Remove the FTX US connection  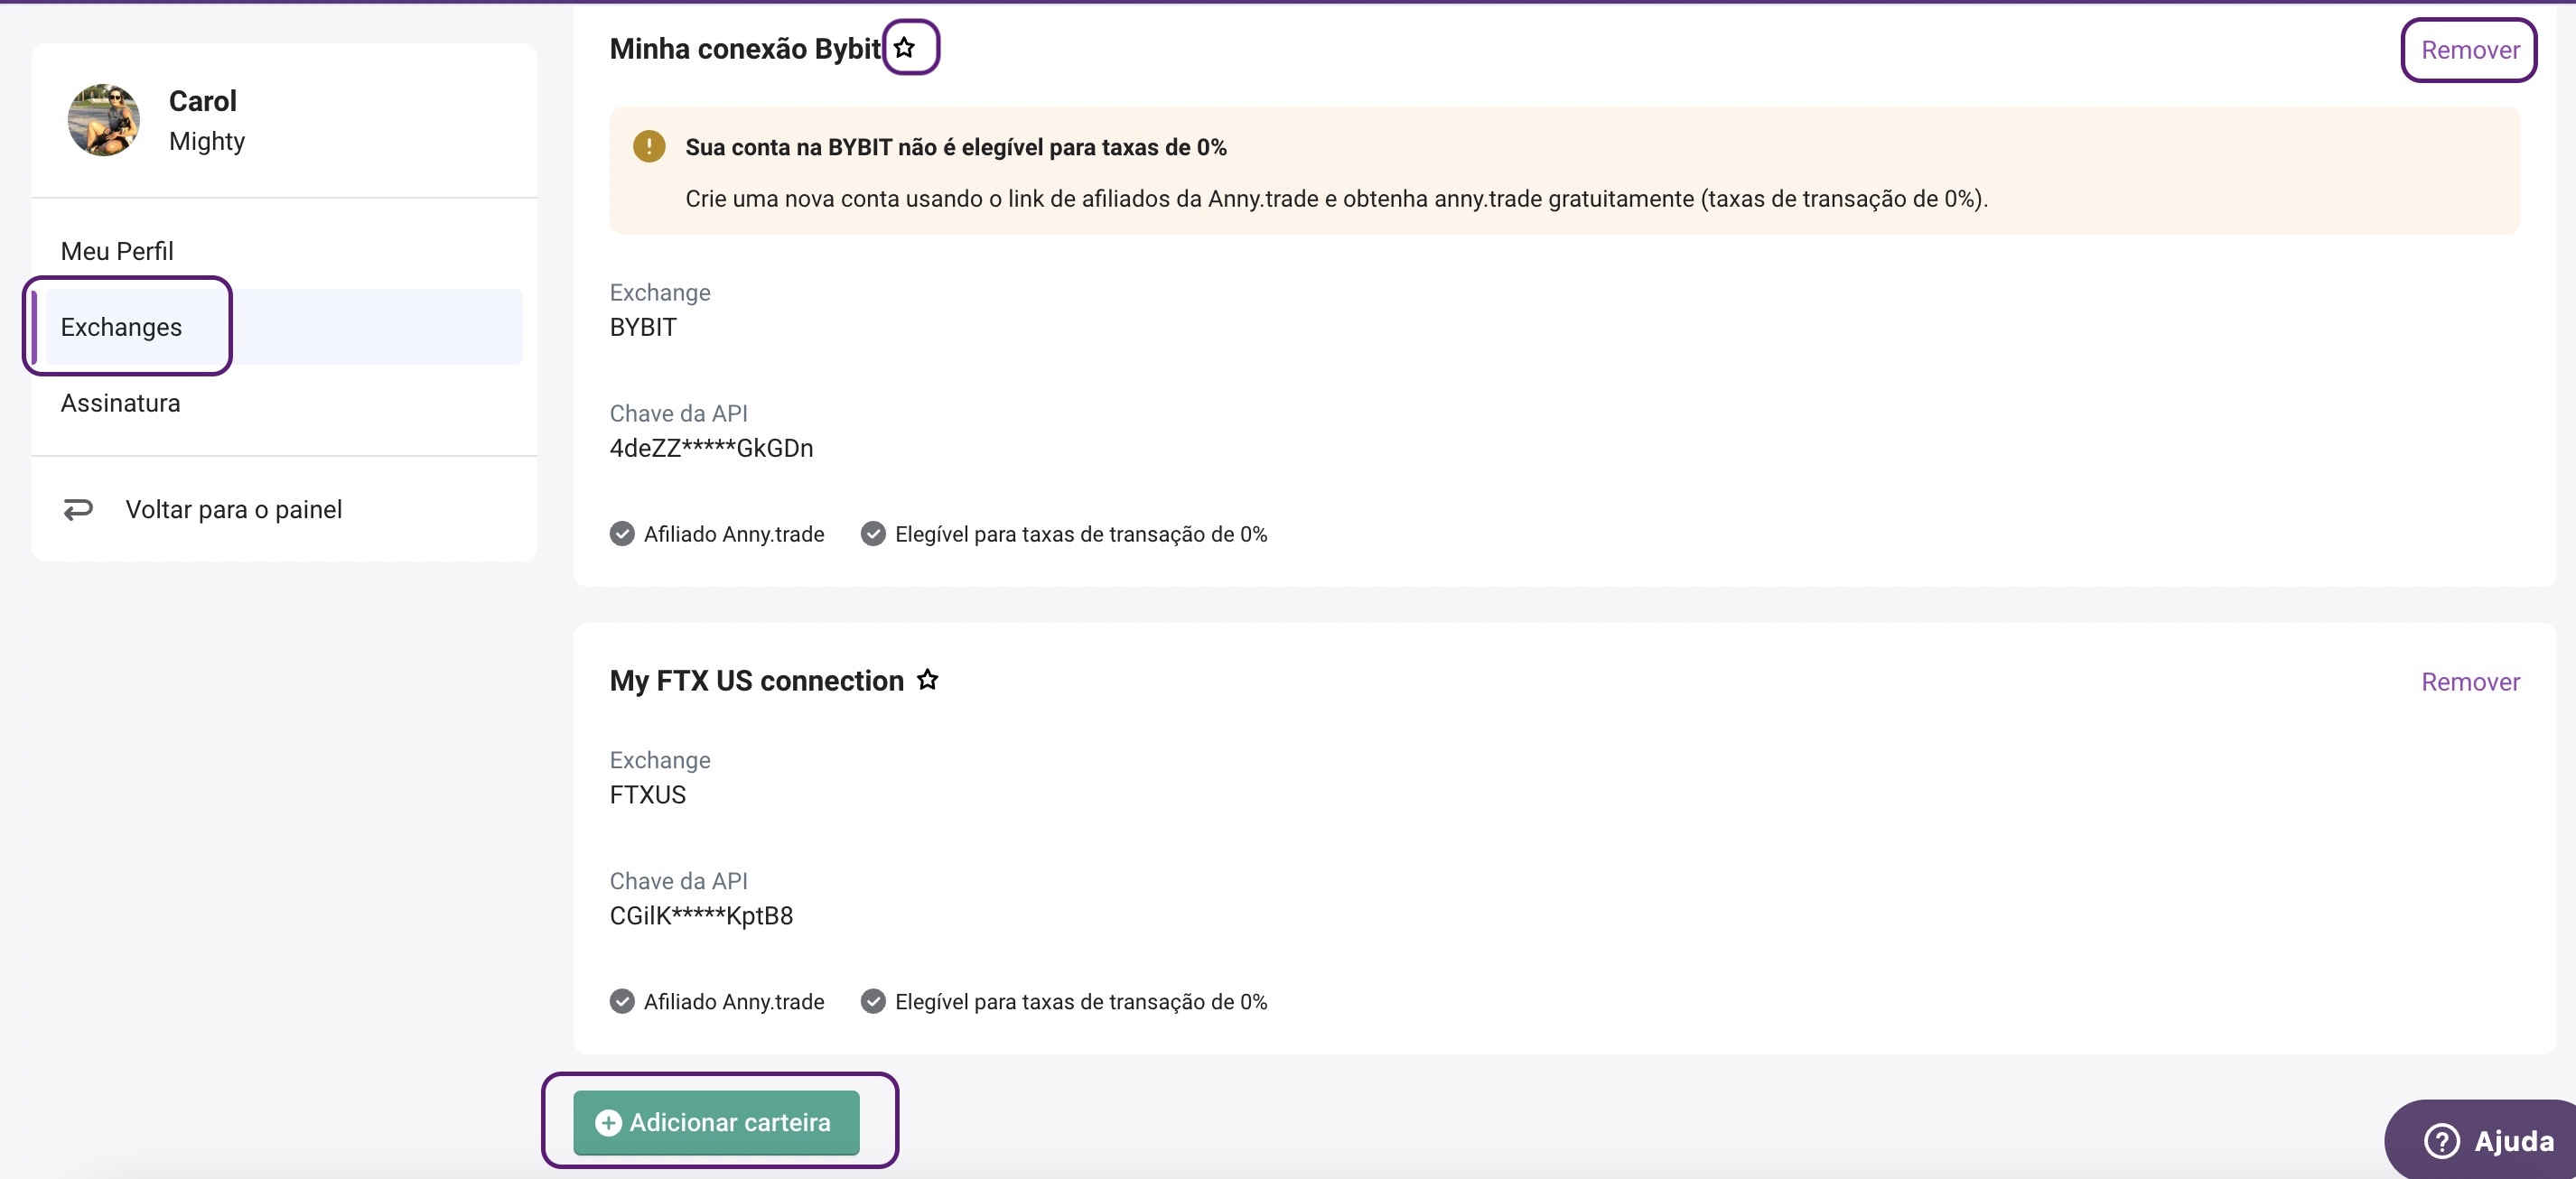[x=2469, y=682]
